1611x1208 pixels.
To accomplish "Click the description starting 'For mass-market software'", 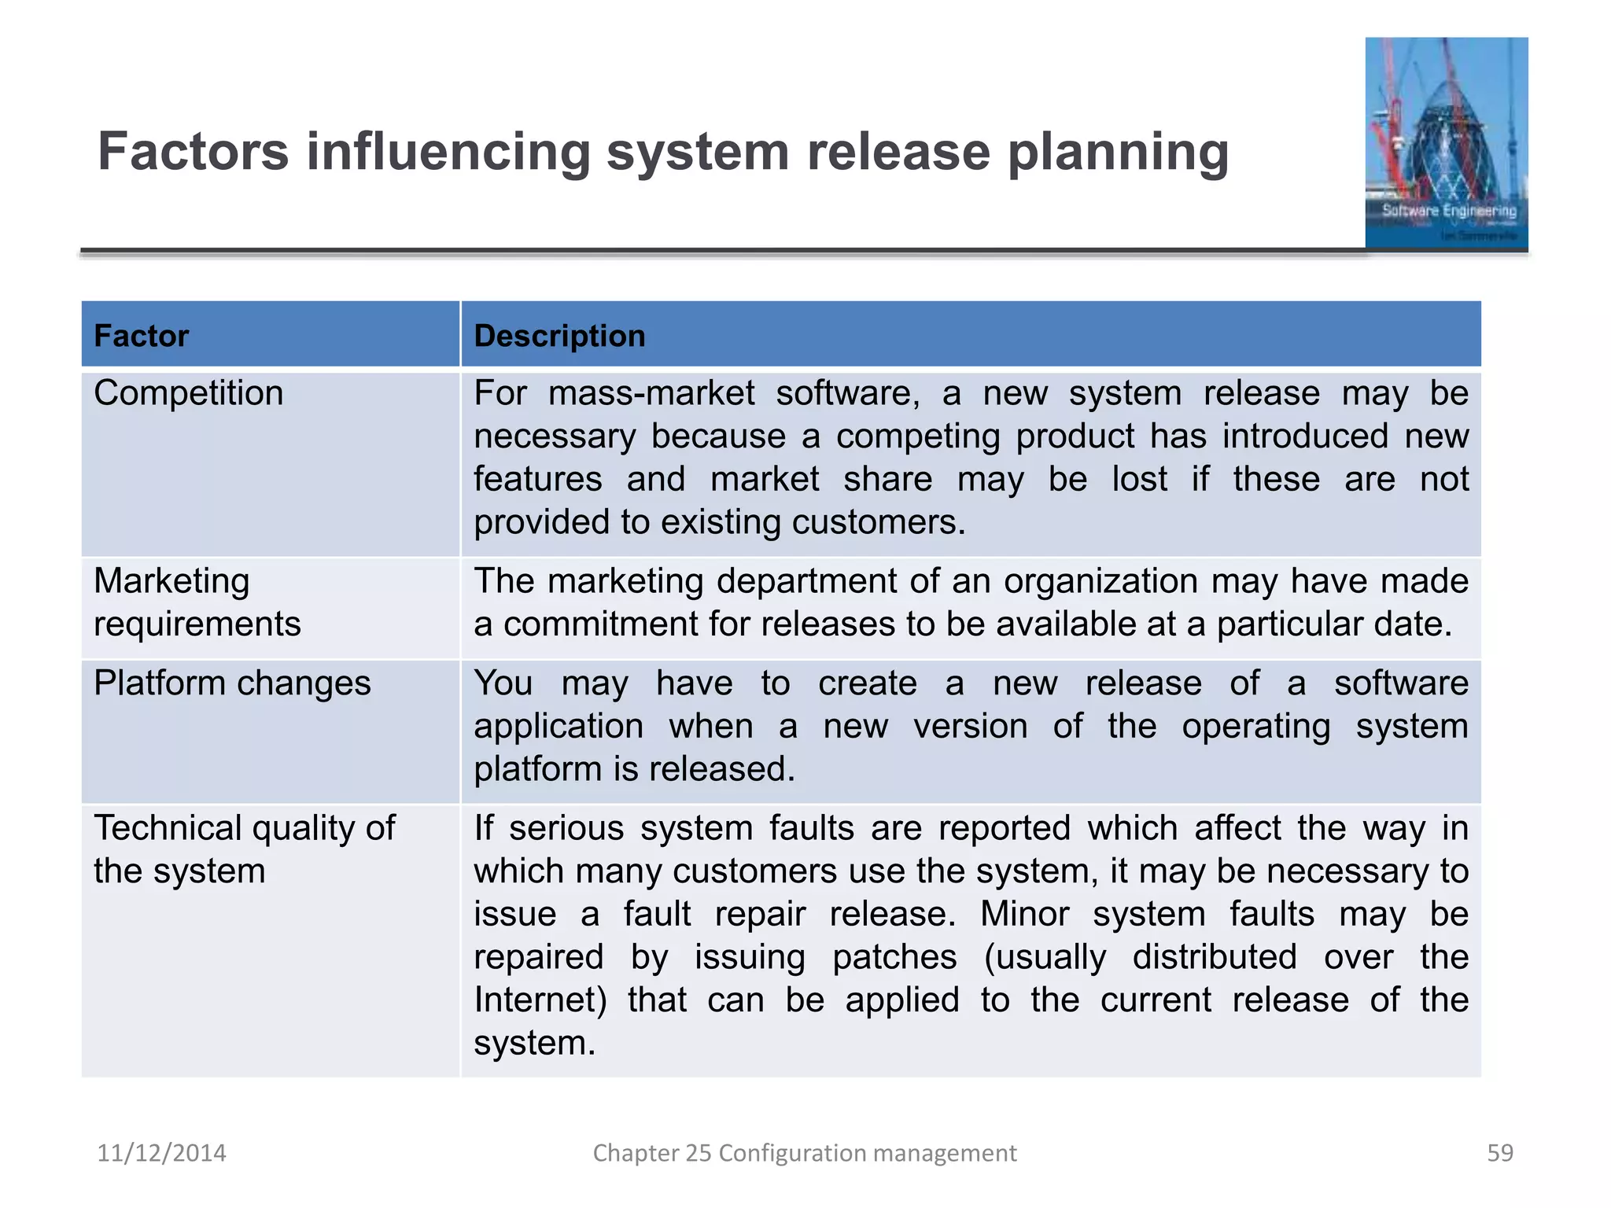I will 971,463.
